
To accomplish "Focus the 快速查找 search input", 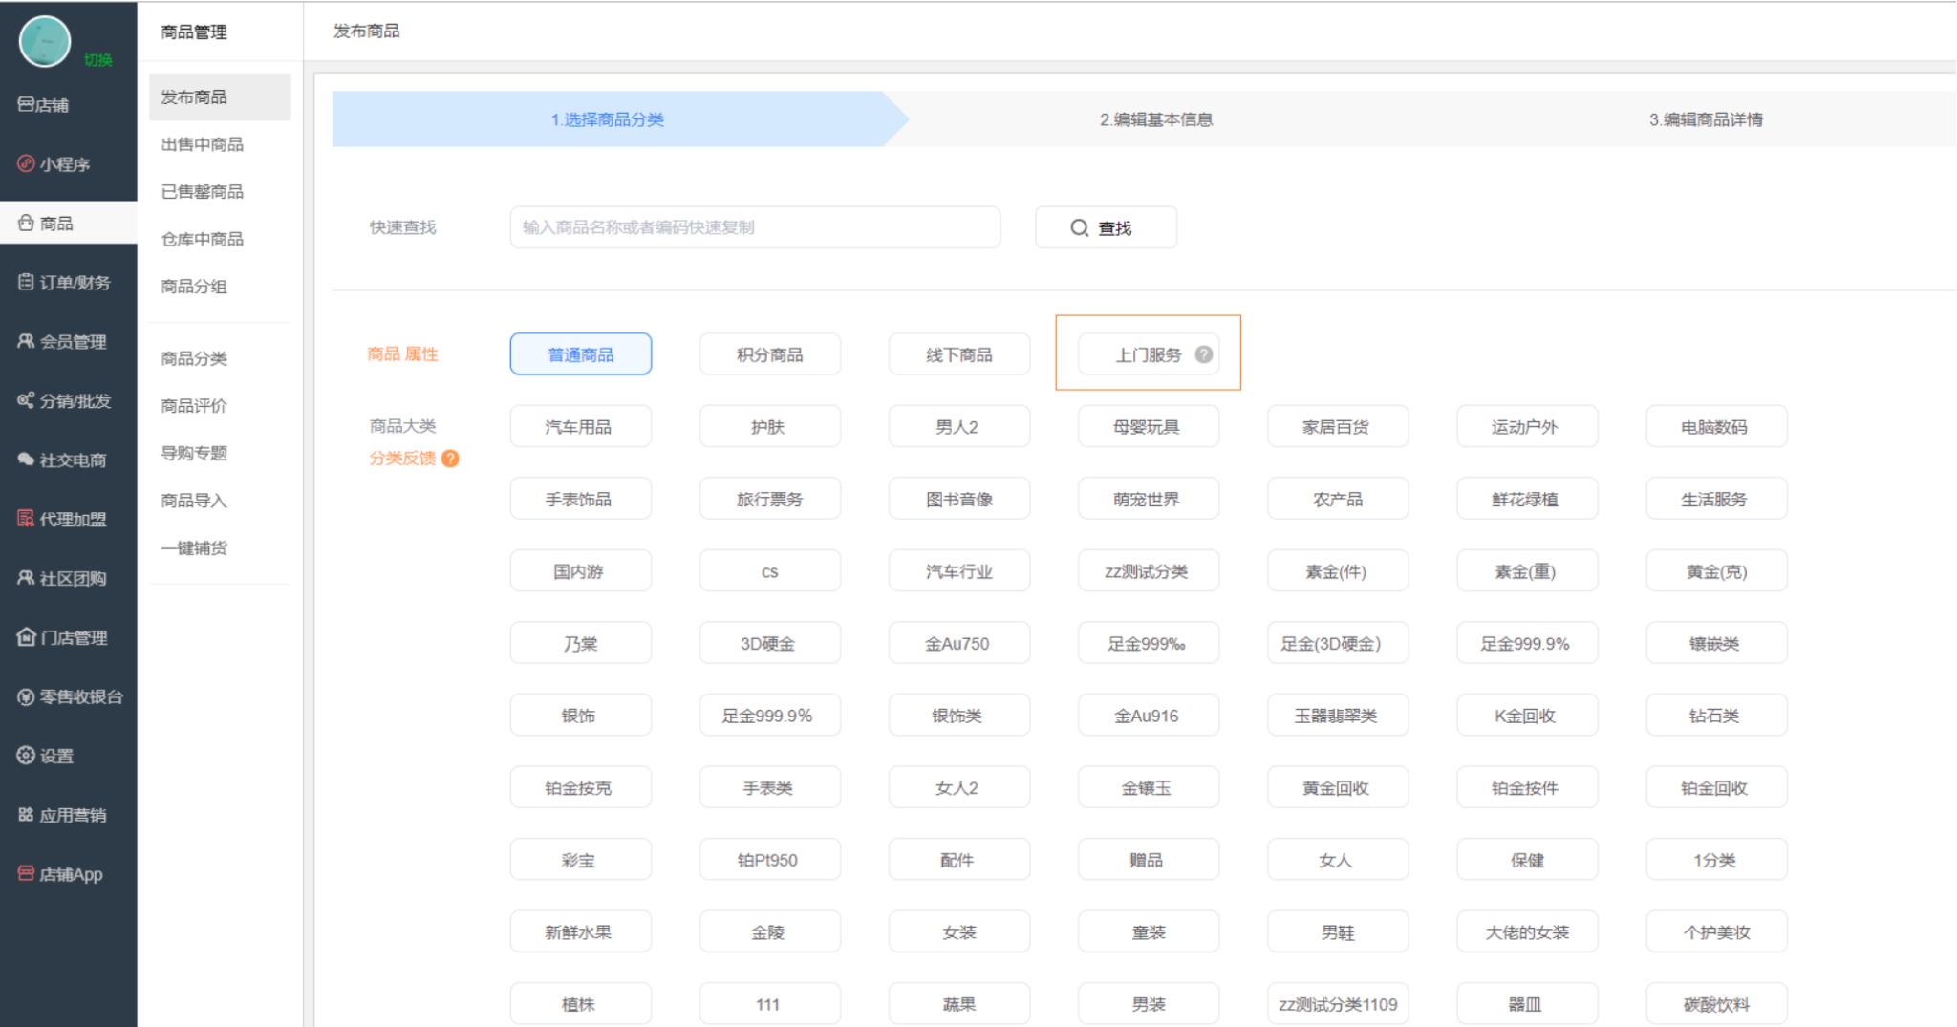I will (755, 227).
